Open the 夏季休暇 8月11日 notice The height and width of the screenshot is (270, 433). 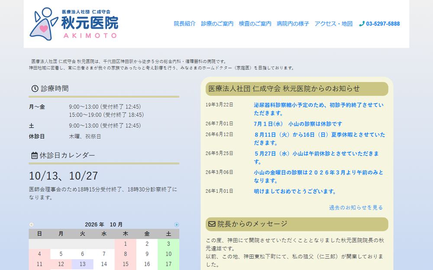coord(319,139)
